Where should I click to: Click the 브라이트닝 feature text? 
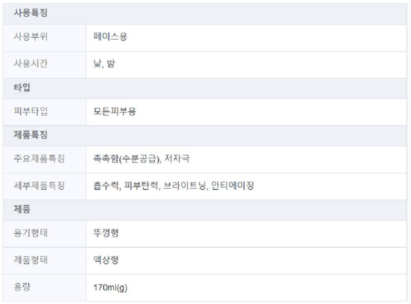pyautogui.click(x=185, y=185)
